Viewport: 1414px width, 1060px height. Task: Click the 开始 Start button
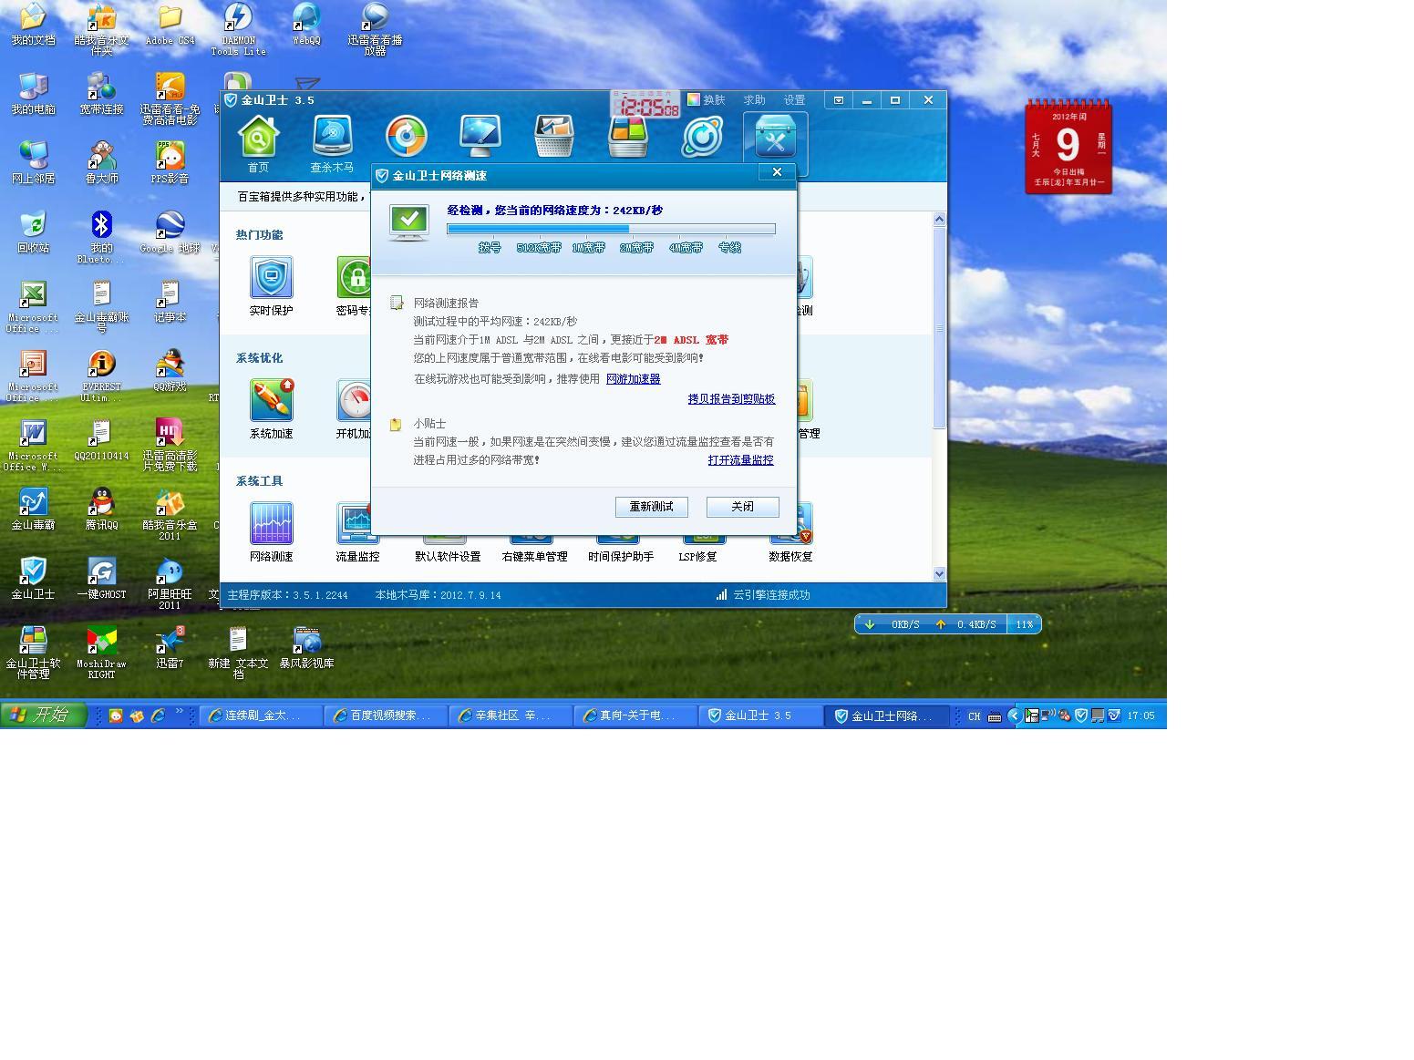[x=44, y=715]
